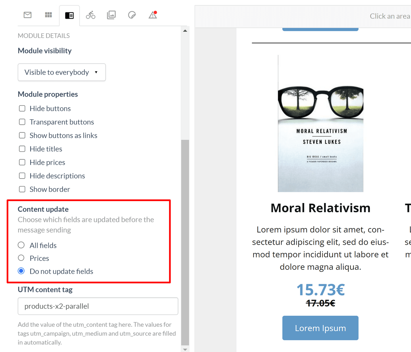Open the warnings triangle tab icon

tap(153, 15)
